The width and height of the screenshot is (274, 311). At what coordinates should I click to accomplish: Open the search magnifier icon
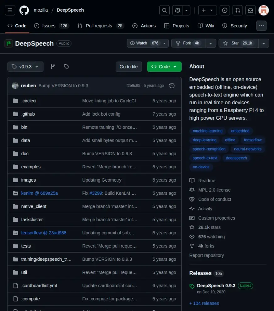coord(164,10)
